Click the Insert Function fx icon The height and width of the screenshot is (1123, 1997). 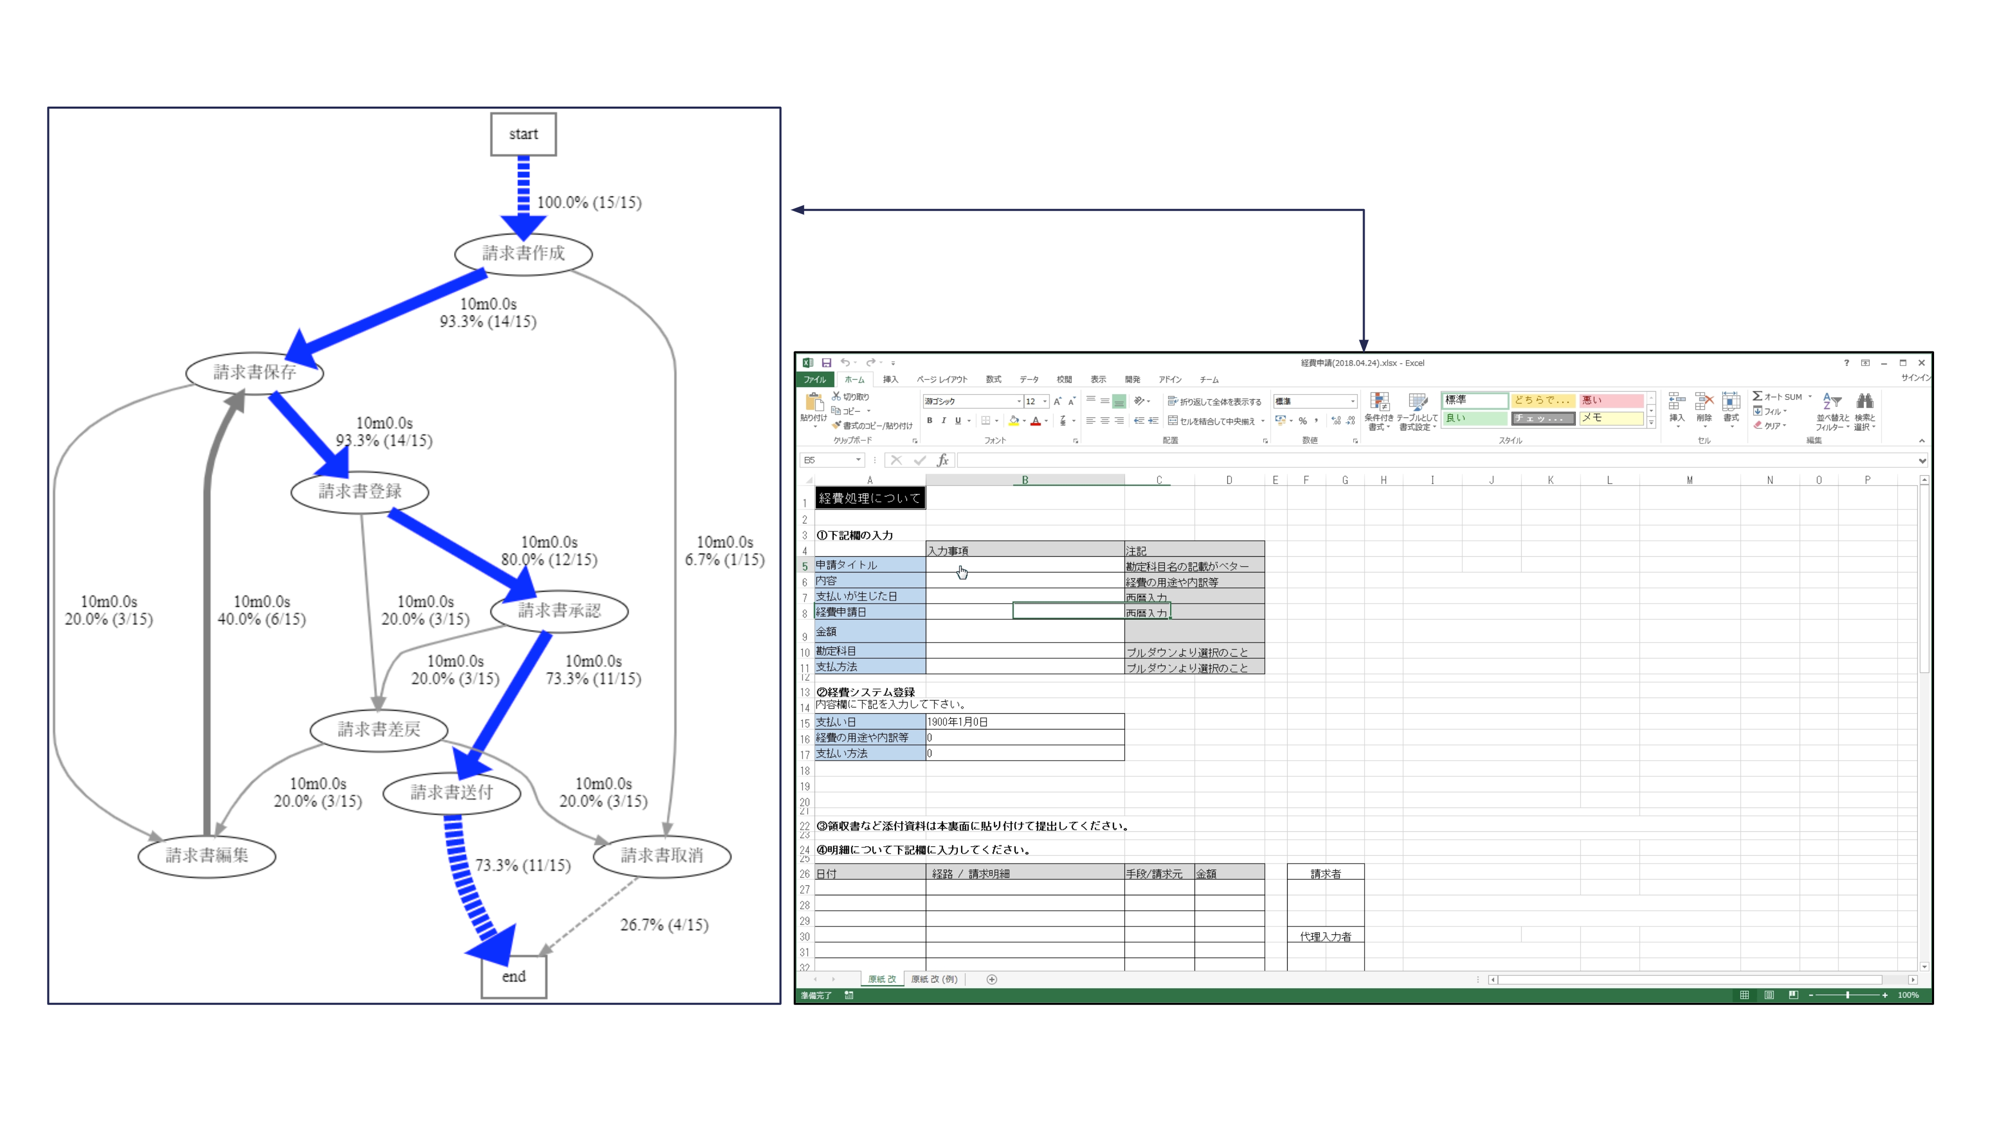(943, 460)
